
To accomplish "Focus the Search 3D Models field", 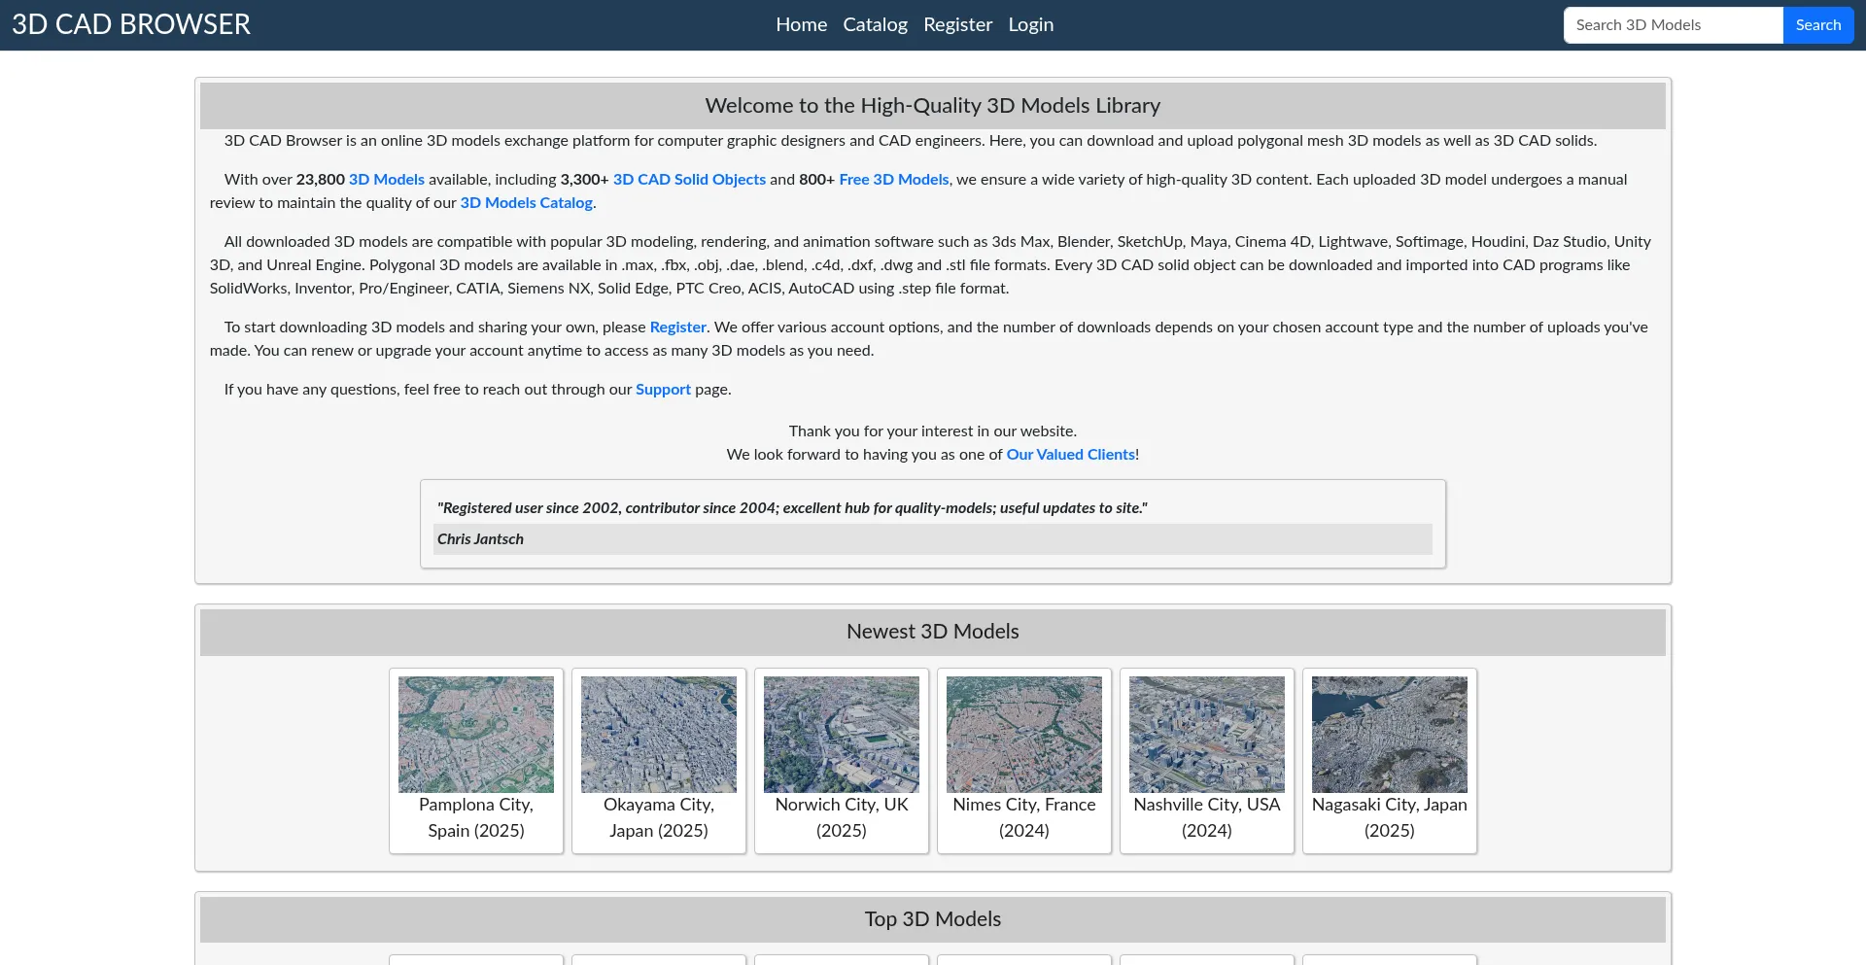I will [1673, 25].
